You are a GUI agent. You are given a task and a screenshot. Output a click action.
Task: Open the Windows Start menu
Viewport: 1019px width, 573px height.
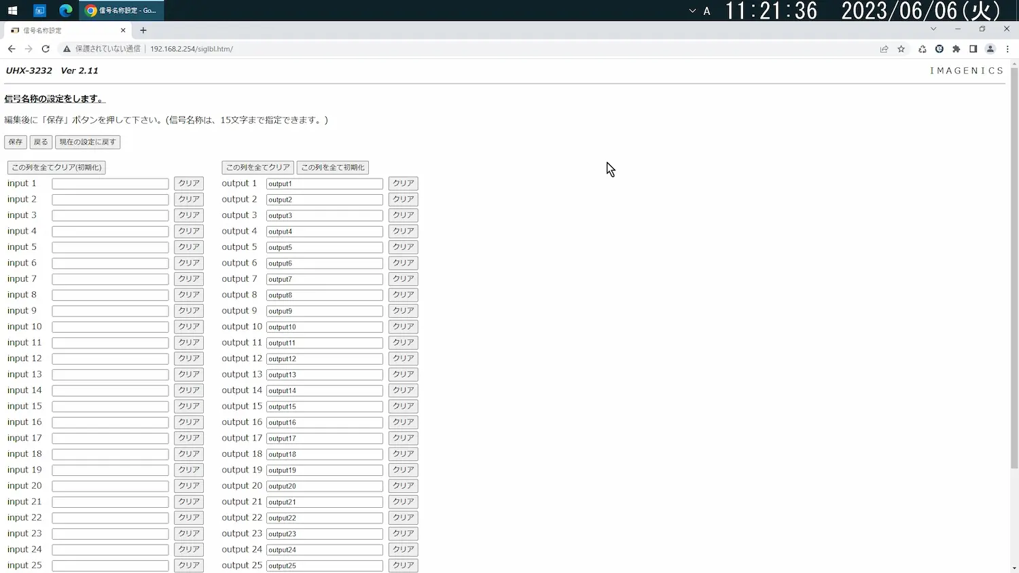12,10
